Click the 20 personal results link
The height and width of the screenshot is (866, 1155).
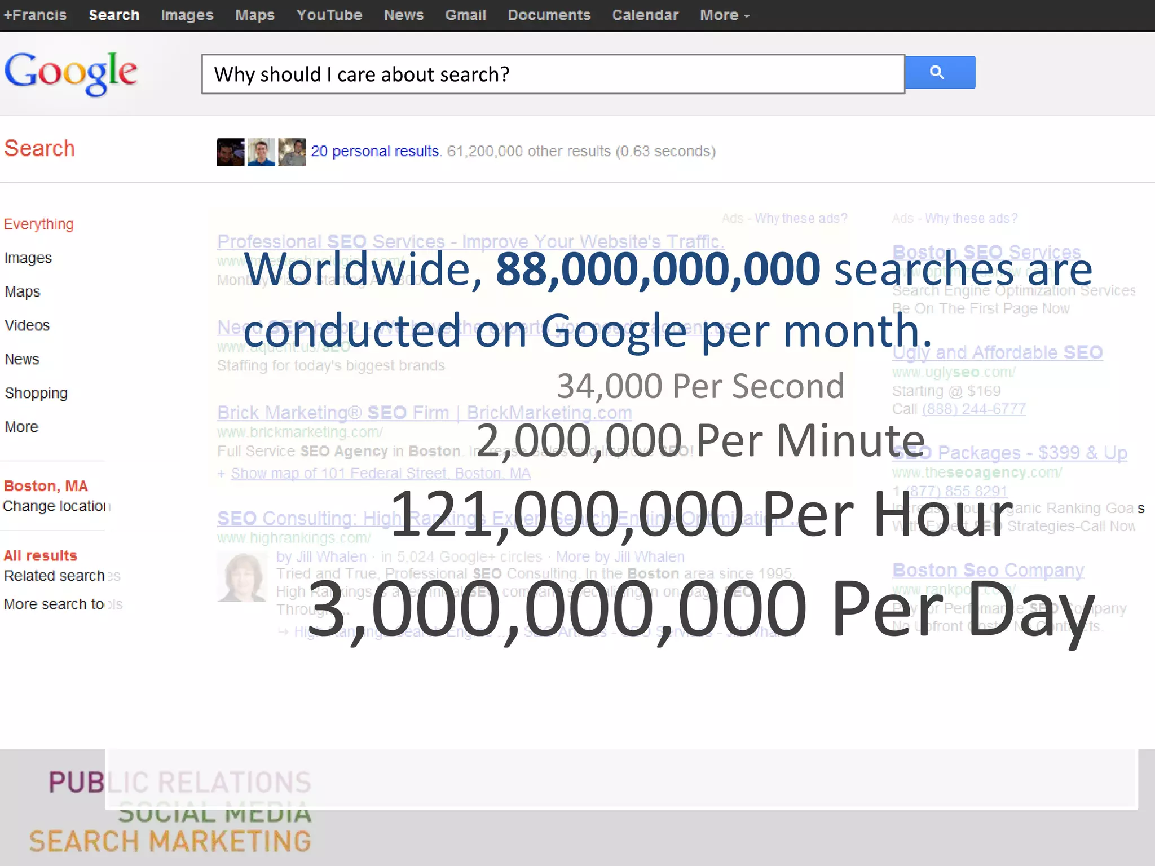pos(375,151)
